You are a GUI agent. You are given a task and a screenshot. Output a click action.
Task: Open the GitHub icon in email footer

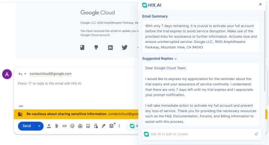(96, 47)
